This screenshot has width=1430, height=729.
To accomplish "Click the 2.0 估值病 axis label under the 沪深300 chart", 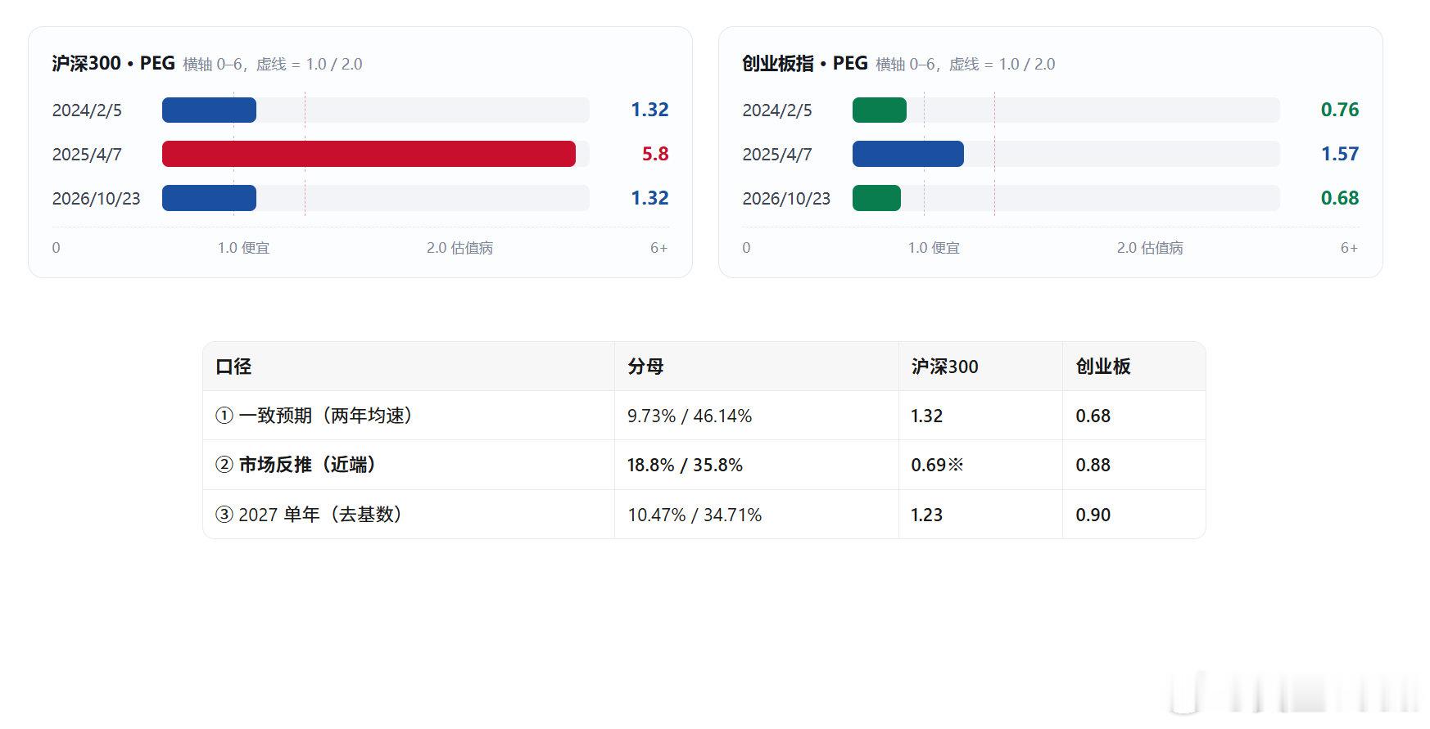I will [459, 248].
